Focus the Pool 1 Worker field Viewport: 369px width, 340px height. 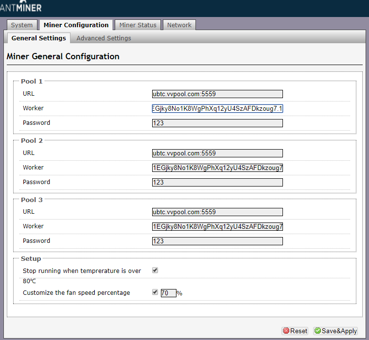[217, 109]
